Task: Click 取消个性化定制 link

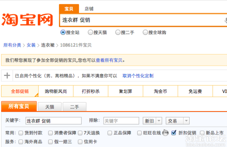Action: (x=138, y=76)
